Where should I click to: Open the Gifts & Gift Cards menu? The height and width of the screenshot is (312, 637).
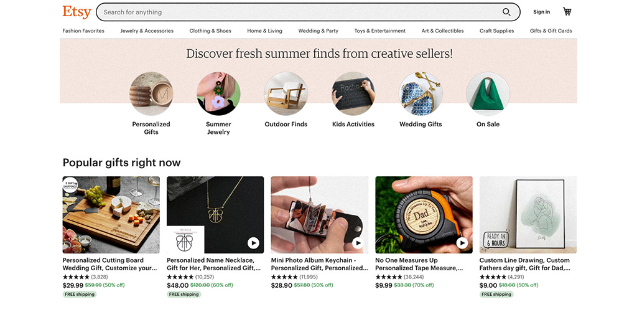551,31
